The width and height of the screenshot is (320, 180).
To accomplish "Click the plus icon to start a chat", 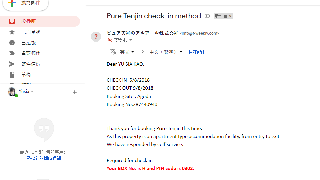I will (75, 92).
